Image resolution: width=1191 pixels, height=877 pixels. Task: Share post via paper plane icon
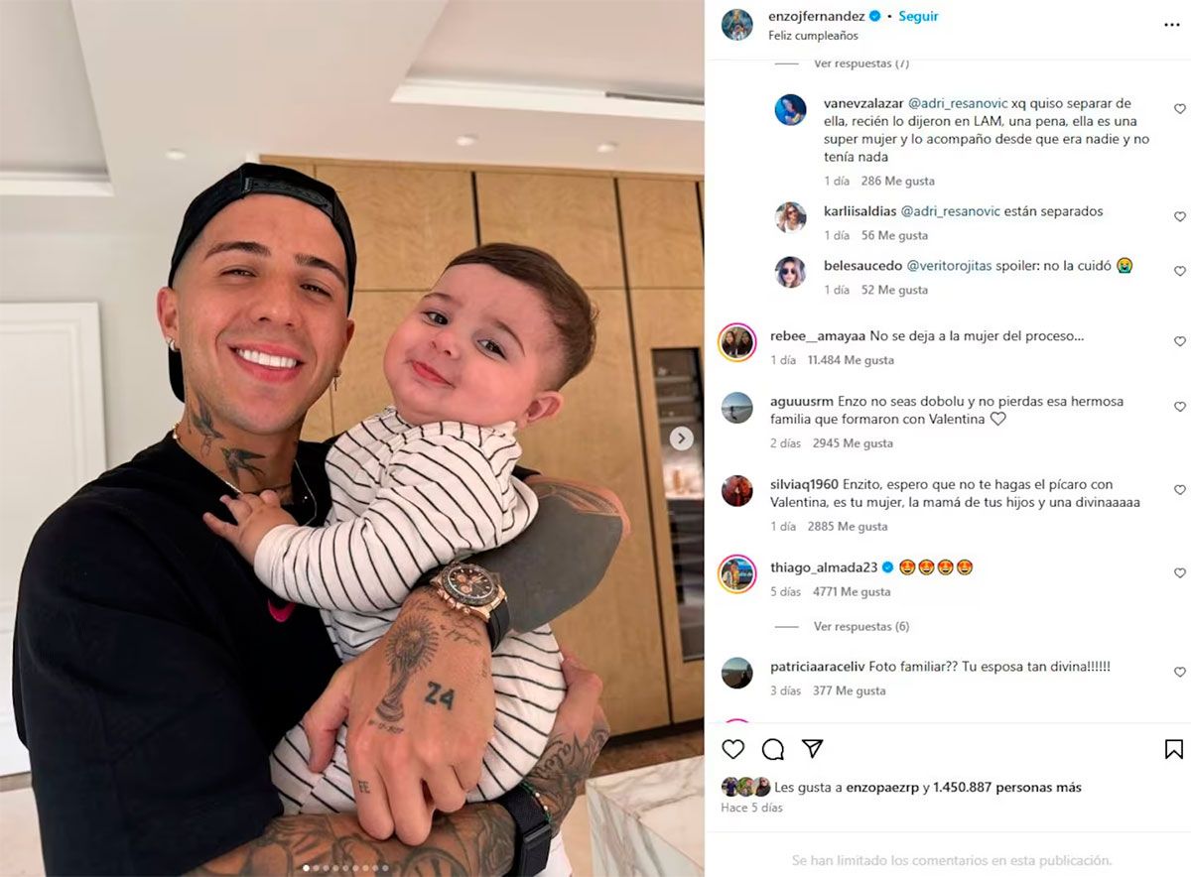[x=812, y=749]
